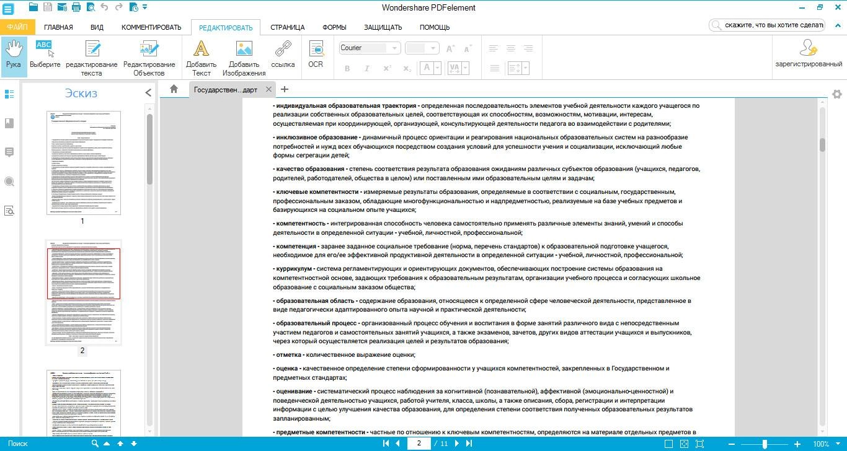Switch to the ГЛАВНАЯ tab
The image size is (847, 451).
(58, 27)
